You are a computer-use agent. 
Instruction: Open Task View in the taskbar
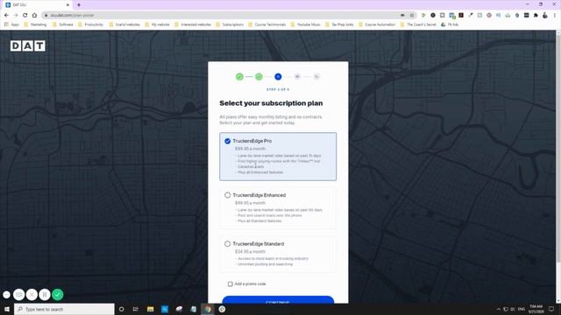pos(136,309)
